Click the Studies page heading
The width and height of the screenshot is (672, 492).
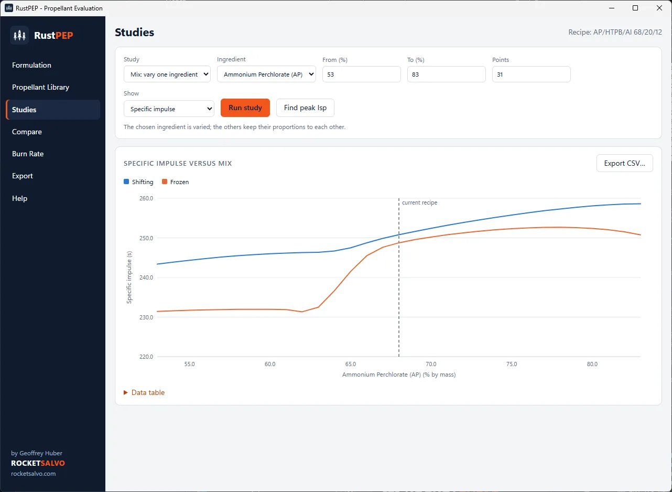[x=134, y=32]
